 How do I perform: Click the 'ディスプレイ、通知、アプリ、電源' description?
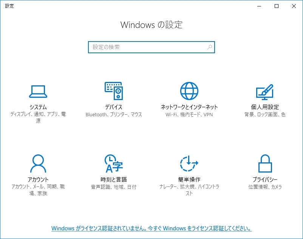coord(38,117)
